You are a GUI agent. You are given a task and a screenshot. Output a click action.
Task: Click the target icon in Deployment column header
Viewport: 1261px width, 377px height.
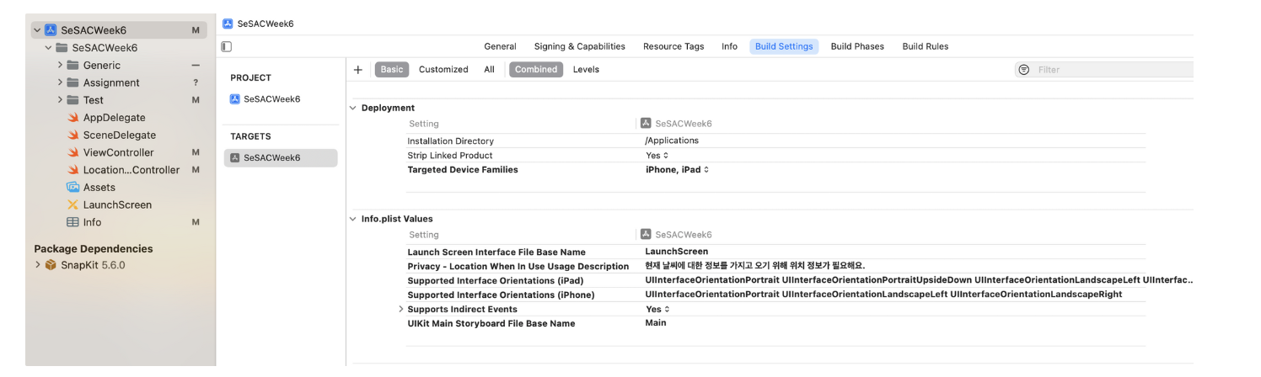point(647,124)
